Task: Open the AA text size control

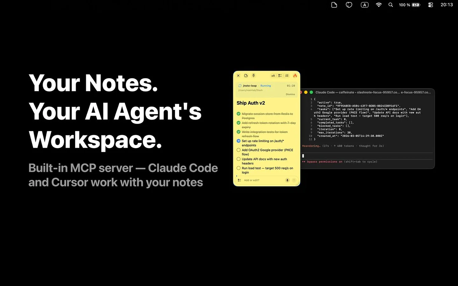Action: coord(273,76)
